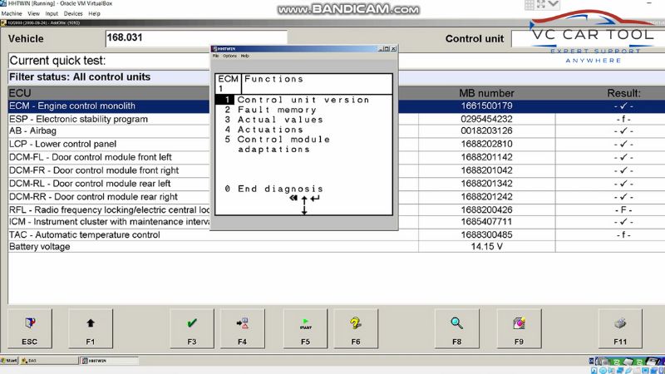Open VirtualBox Devices menu
665x374 pixels.
(73, 13)
